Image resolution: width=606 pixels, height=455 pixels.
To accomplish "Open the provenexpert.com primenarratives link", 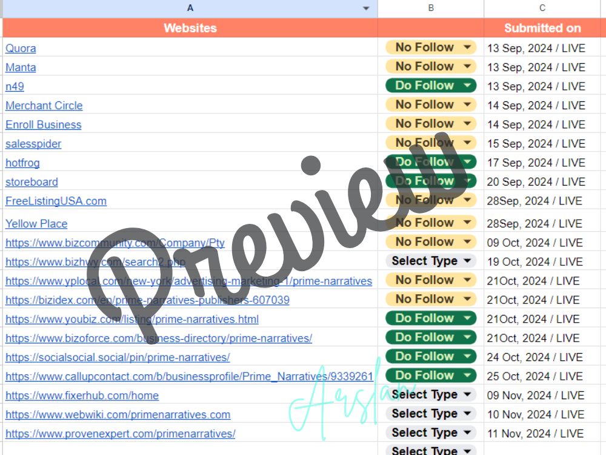I will click(120, 434).
